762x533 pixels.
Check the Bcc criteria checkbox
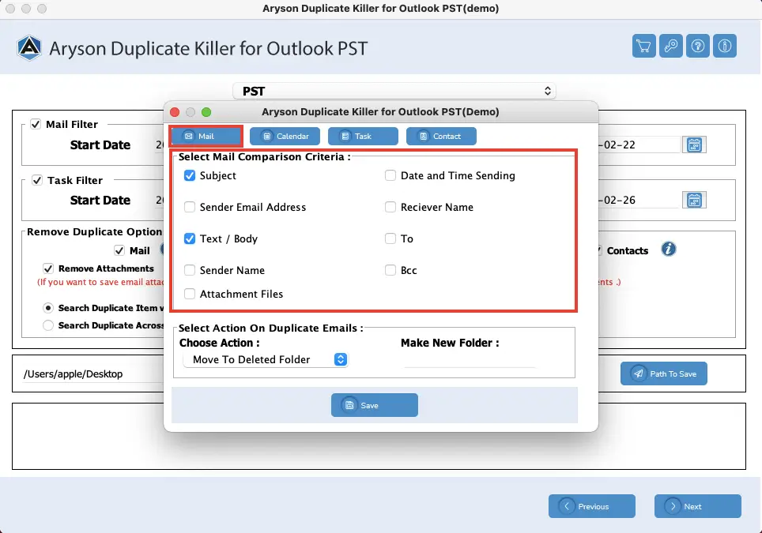[390, 270]
